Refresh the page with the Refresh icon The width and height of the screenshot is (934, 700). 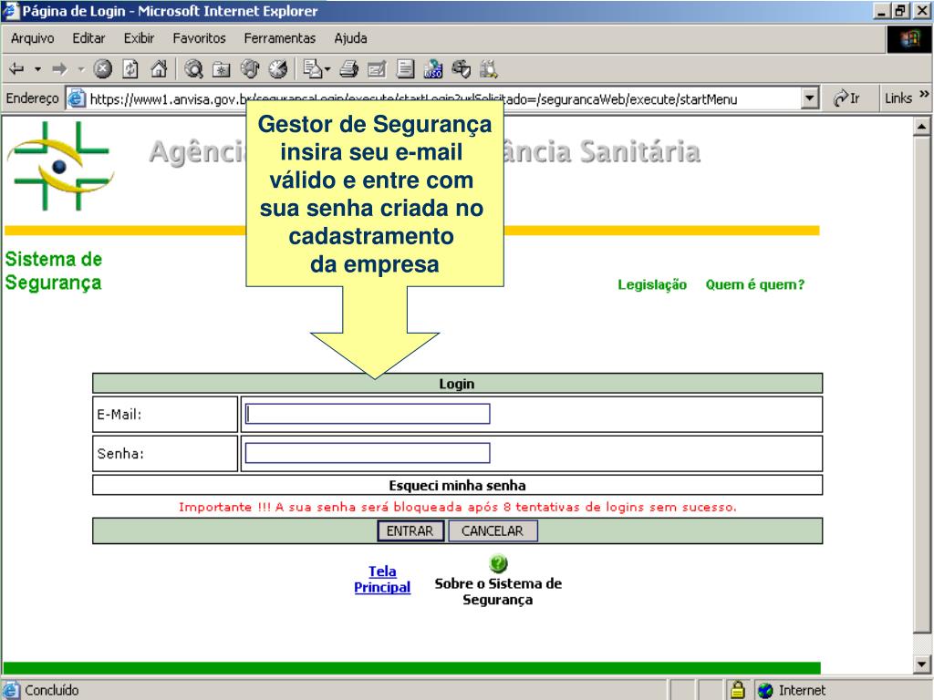(x=130, y=69)
